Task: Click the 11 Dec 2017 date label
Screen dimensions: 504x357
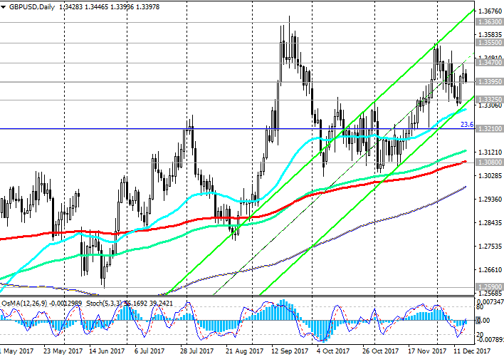Action: pyautogui.click(x=472, y=351)
